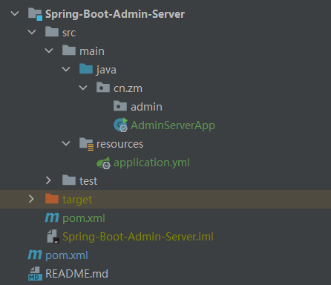
Task: Click the Spring-Boot-Admin-Server.iml file icon
Action: pyautogui.click(x=53, y=236)
